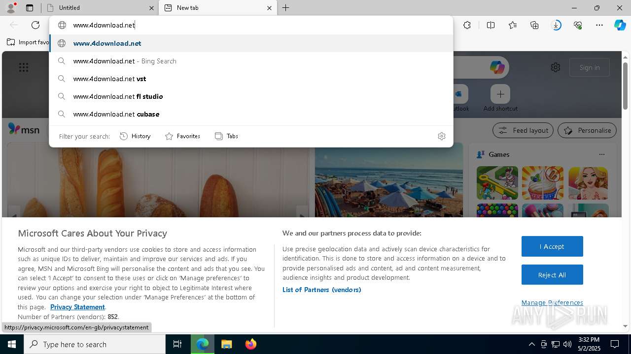Click the MSN logo
Screen dimensions: 631x354
pyautogui.click(x=24, y=129)
